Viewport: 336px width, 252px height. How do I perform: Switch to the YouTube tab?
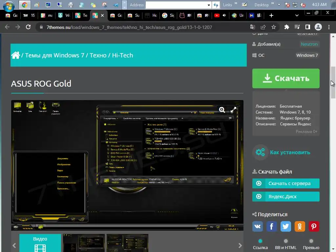[x=220, y=15]
